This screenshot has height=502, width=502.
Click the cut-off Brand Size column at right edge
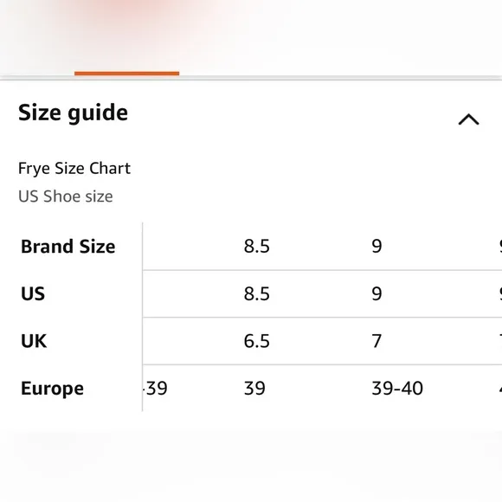[500, 247]
